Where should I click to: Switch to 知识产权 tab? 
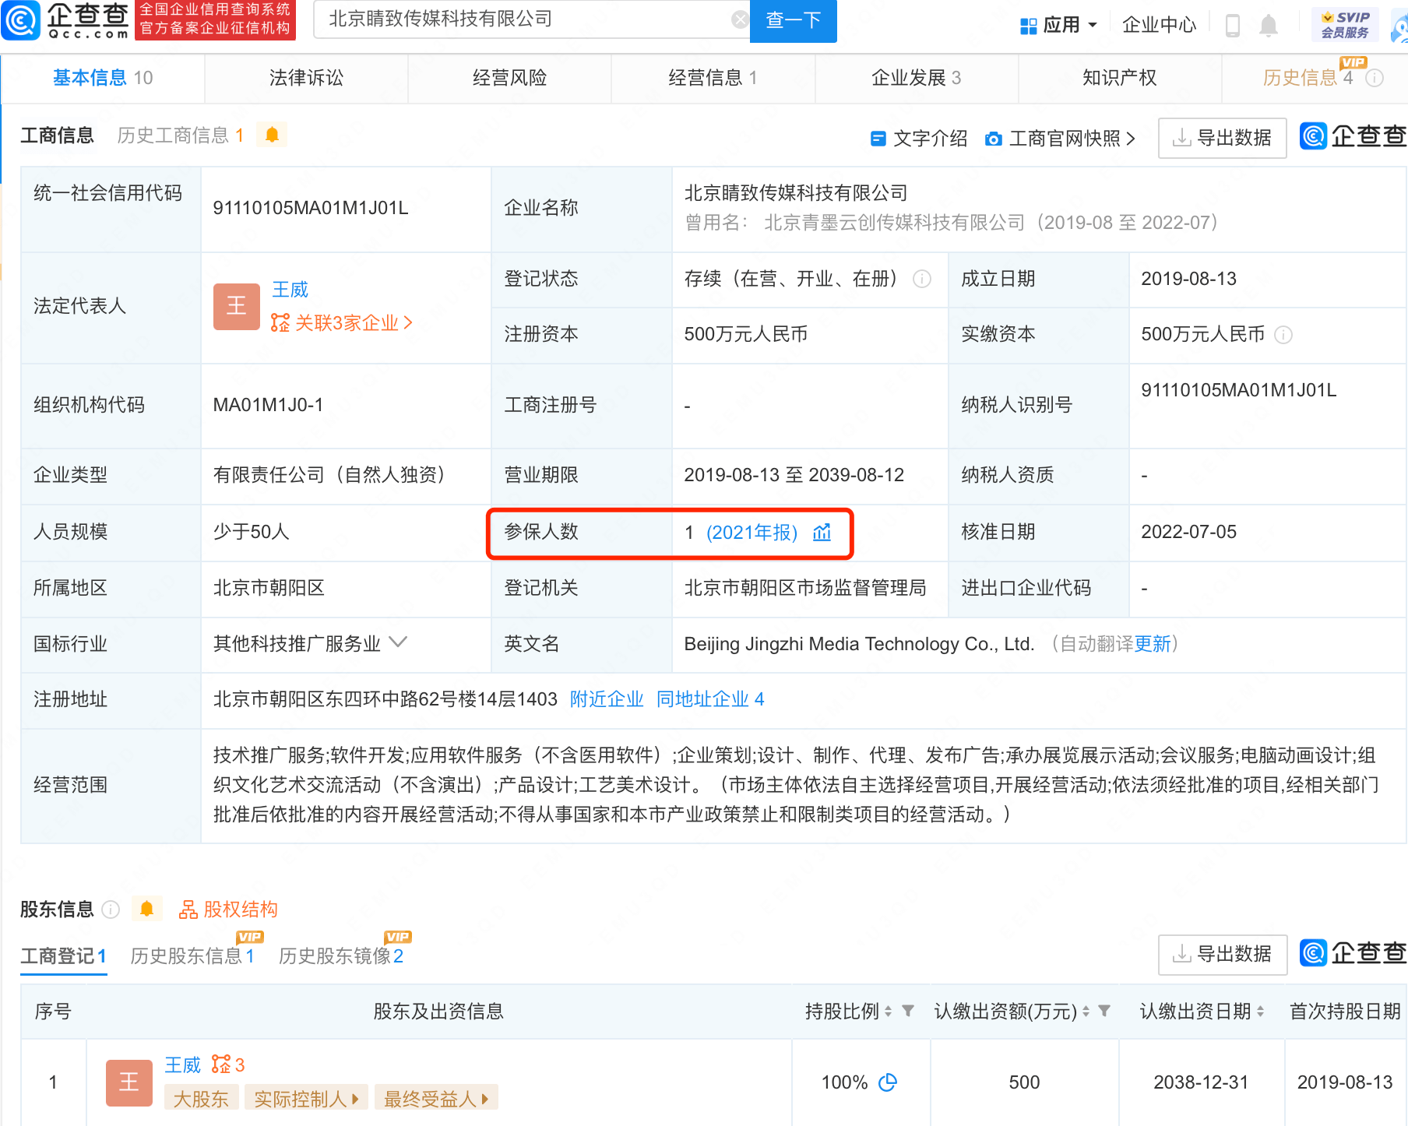[1120, 78]
